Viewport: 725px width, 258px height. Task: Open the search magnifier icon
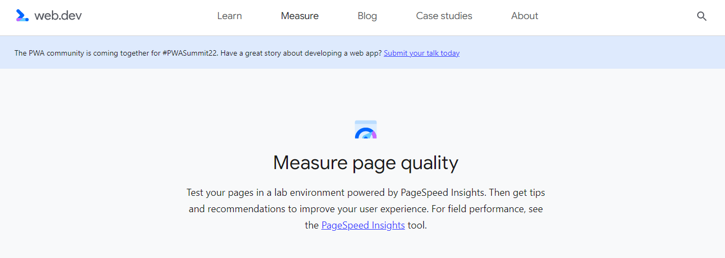coord(702,16)
